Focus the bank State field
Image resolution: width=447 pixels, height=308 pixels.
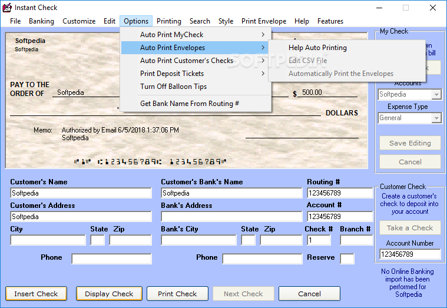pyautogui.click(x=249, y=240)
